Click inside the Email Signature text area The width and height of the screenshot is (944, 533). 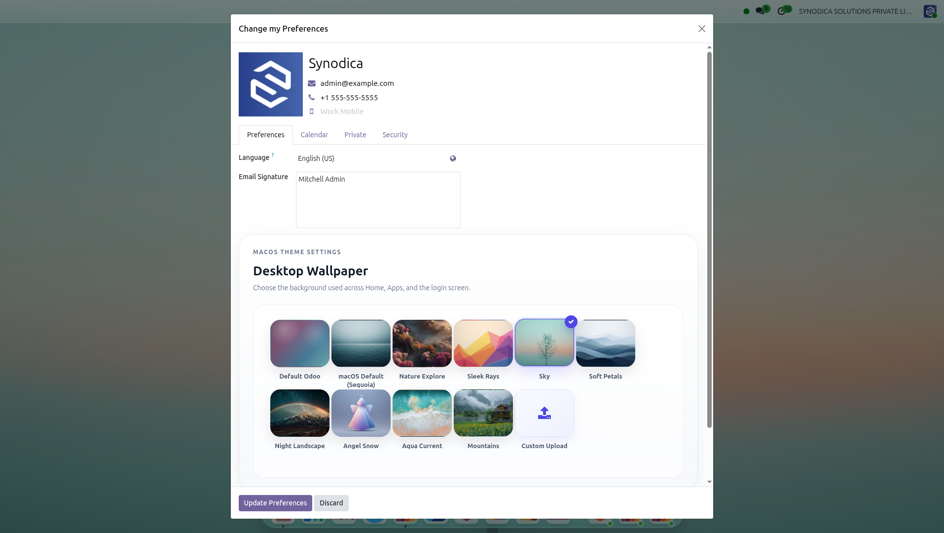coord(378,200)
